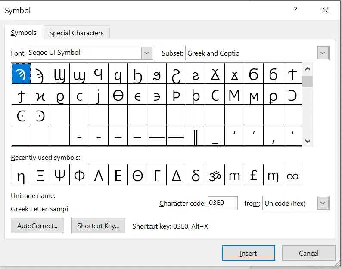The image size is (342, 269).
Task: Select the capital San Ϻ symbol
Action: [234, 94]
